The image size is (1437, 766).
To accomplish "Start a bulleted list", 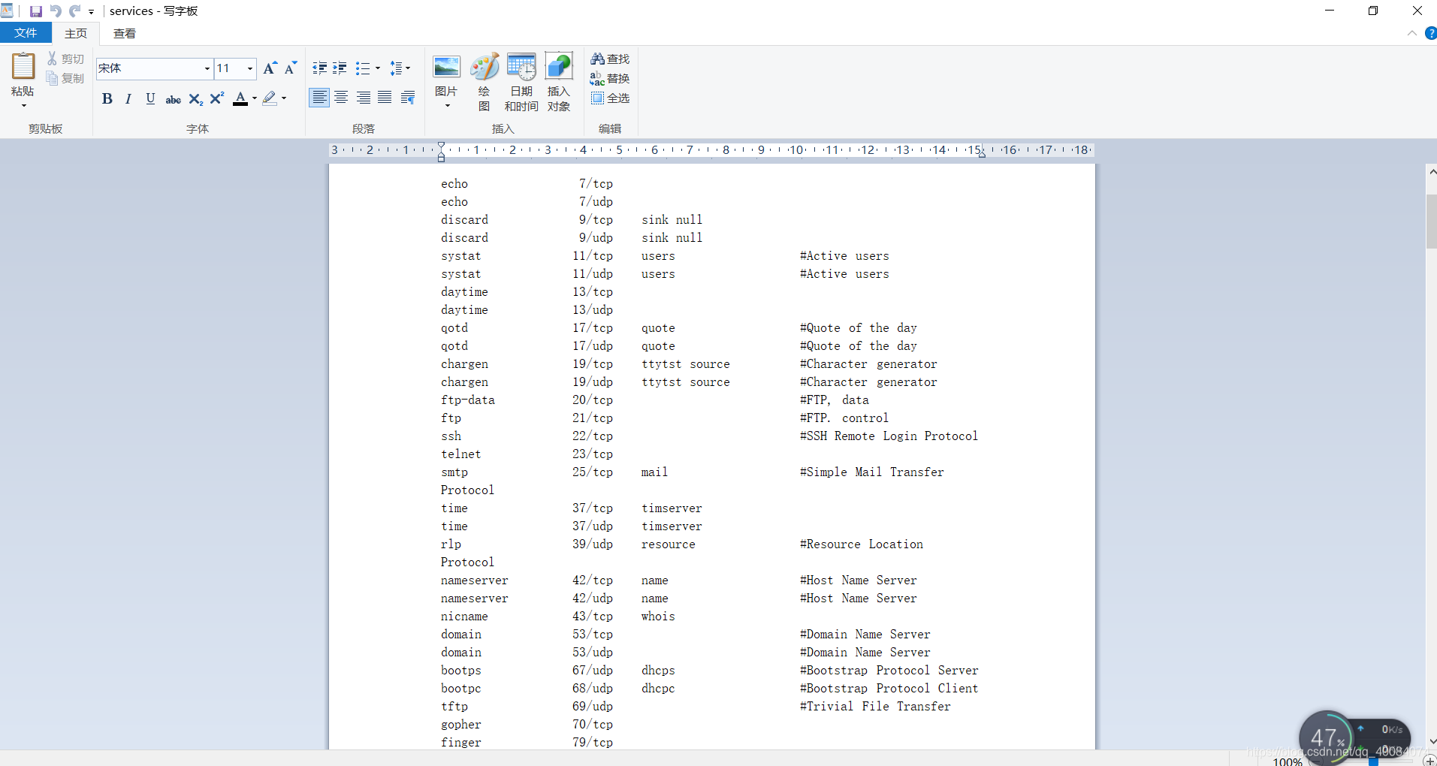I will pyautogui.click(x=363, y=68).
